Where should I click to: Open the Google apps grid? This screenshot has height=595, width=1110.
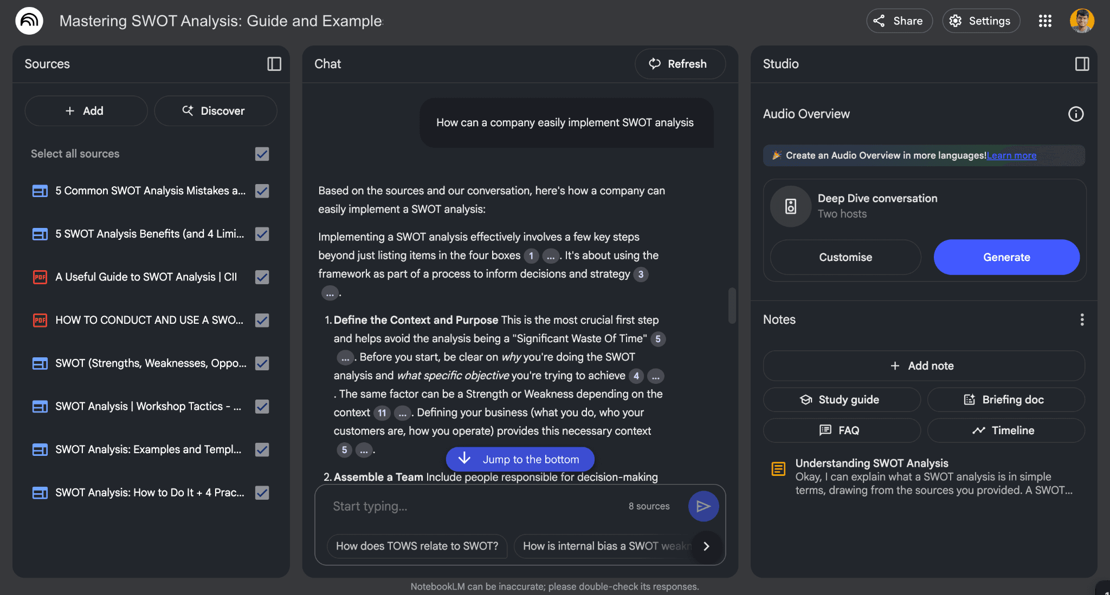[x=1044, y=21]
